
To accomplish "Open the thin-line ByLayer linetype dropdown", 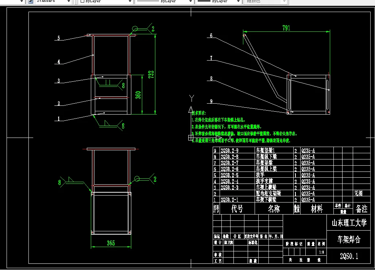I will (x=190, y=1).
